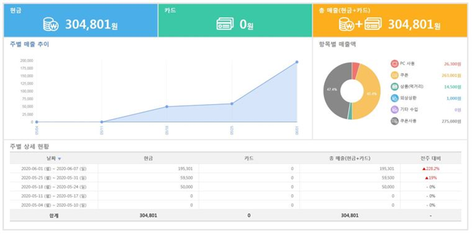
Task: Click the 275,000원 legend amount
Action: tap(451, 121)
